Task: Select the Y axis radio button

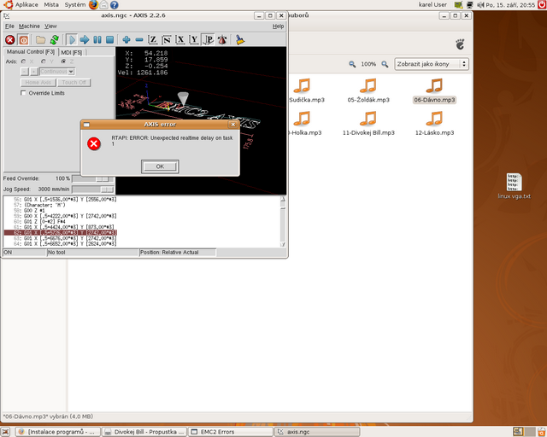Action: (x=43, y=61)
